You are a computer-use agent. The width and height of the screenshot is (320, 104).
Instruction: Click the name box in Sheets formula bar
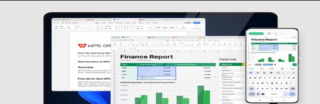(120, 48)
